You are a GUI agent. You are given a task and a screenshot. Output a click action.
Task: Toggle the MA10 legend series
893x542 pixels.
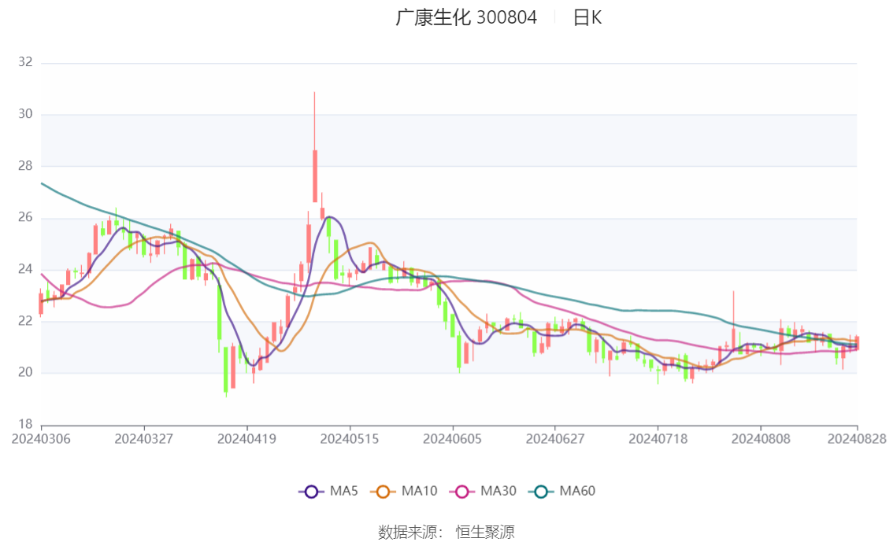404,492
